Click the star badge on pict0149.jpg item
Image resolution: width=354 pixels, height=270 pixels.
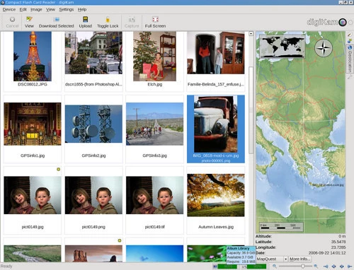tap(58, 169)
